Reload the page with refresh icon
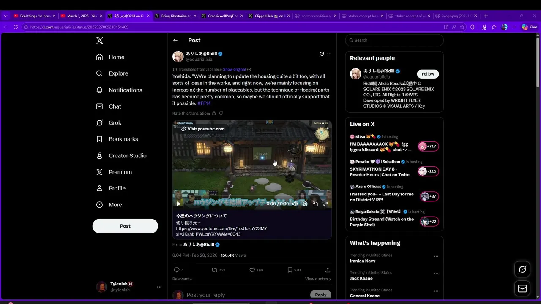Viewport: 541px width, 304px height. point(16,27)
